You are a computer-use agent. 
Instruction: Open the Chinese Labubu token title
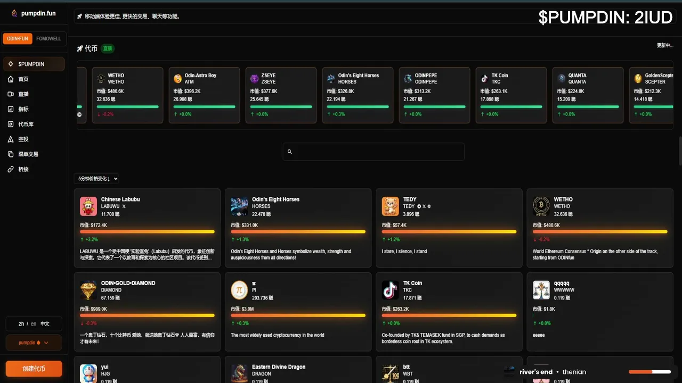coord(120,199)
